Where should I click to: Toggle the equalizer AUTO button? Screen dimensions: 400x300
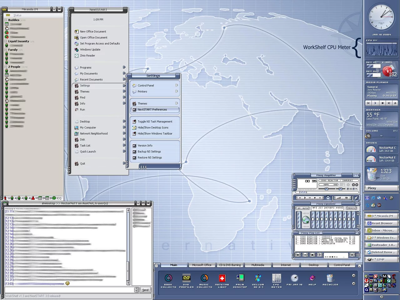point(305,208)
